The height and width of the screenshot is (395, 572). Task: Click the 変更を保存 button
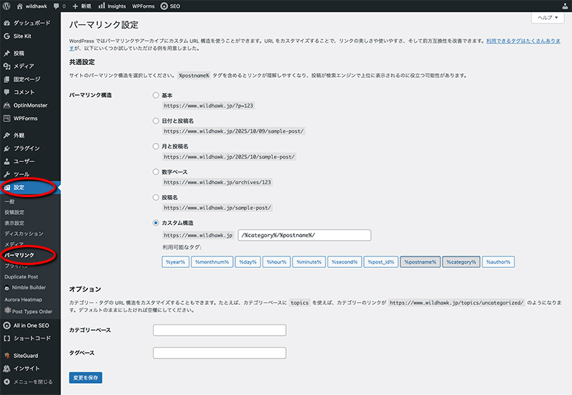85,376
